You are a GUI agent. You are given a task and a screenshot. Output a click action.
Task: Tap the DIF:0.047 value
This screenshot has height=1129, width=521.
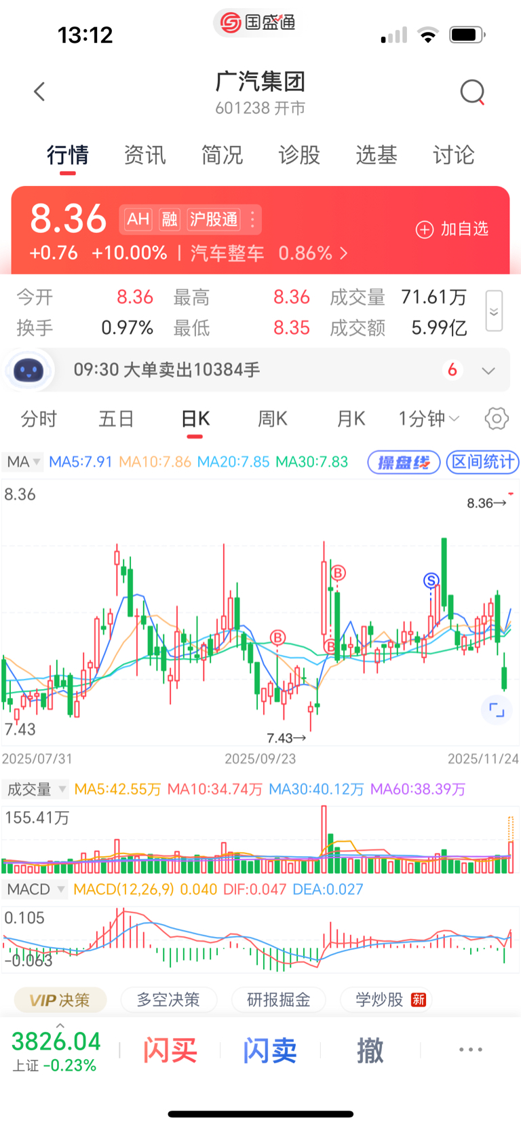coord(255,889)
